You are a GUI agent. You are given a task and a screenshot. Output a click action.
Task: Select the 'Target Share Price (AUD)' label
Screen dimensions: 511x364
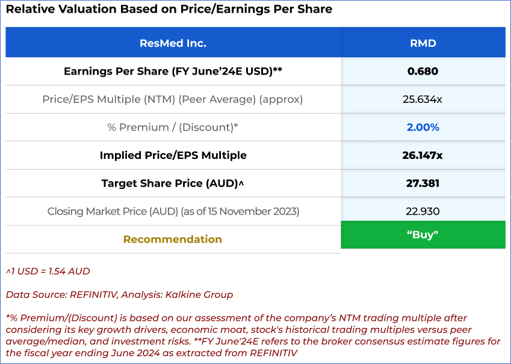tap(173, 184)
